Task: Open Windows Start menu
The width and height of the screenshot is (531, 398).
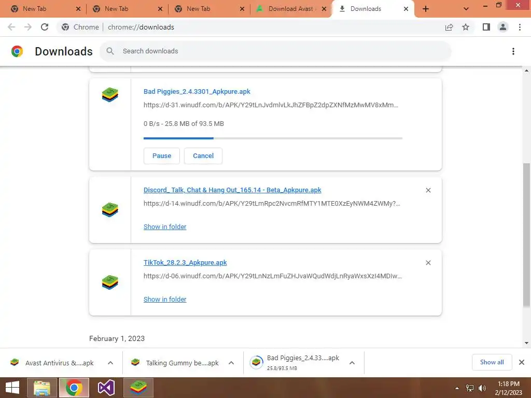Action: pyautogui.click(x=12, y=388)
